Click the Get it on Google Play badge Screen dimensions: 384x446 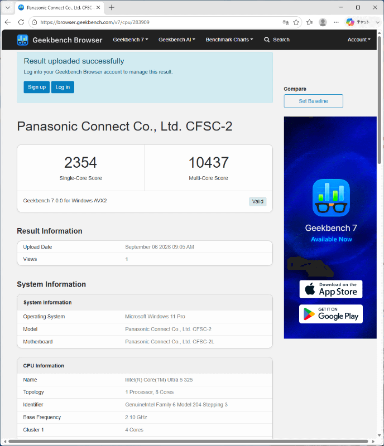tap(331, 314)
